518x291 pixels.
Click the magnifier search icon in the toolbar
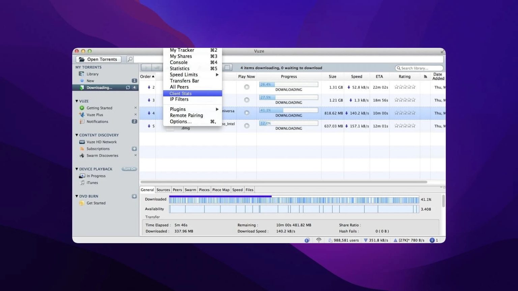point(130,59)
